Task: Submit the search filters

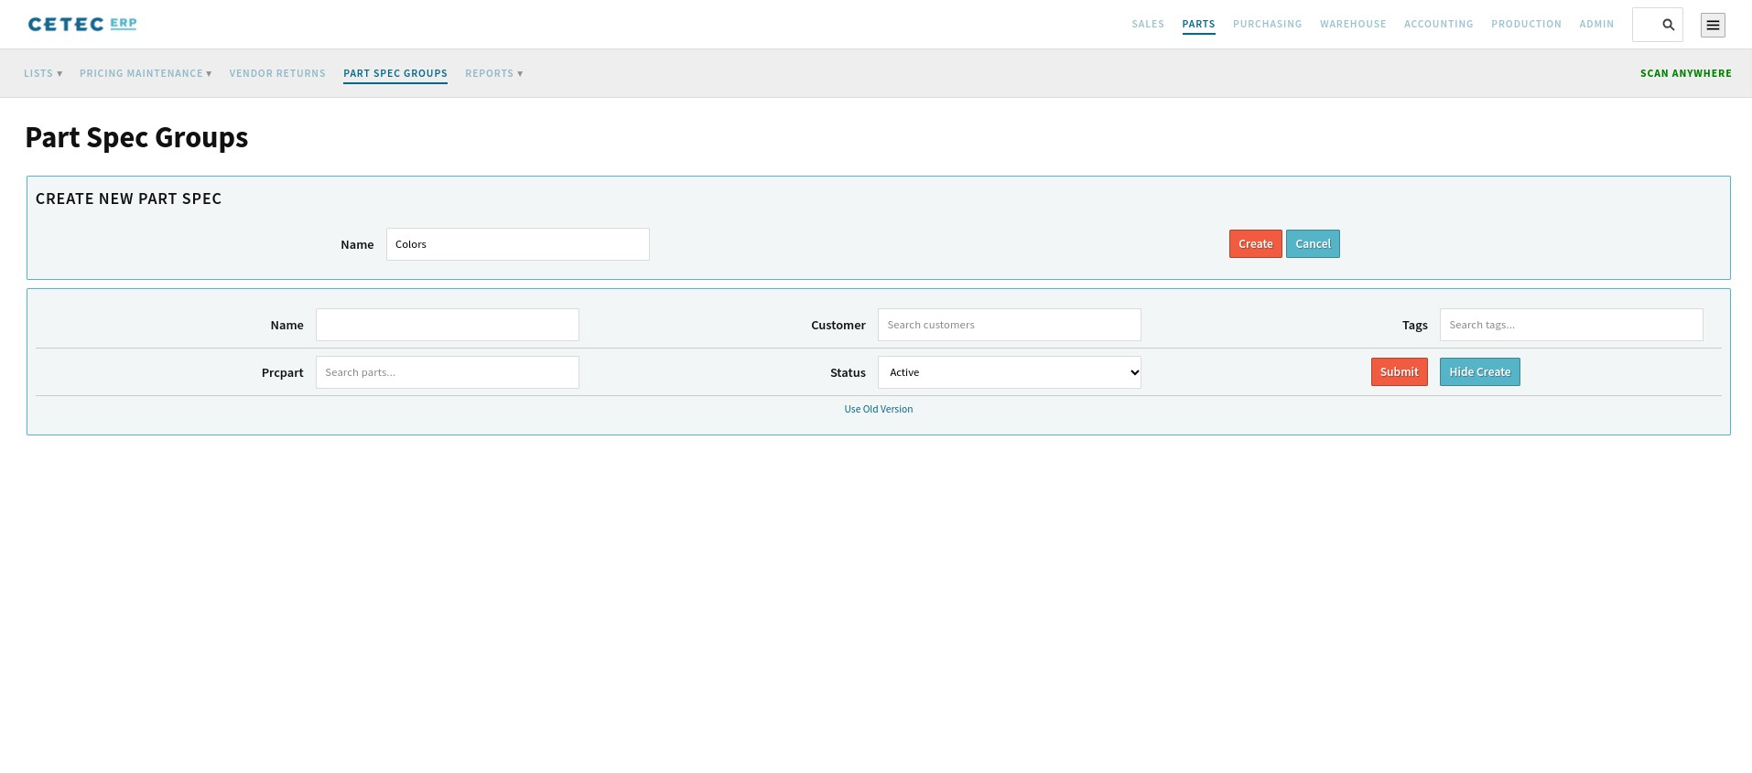Action: pos(1400,372)
